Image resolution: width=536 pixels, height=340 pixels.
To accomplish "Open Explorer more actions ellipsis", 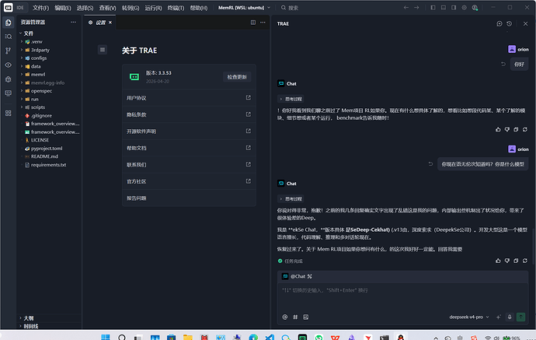I will [x=73, y=22].
